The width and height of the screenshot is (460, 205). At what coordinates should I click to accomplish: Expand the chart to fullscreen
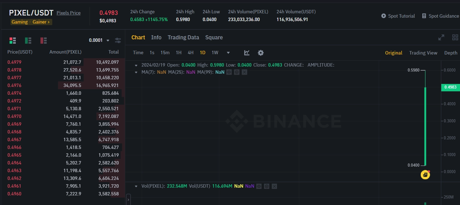point(441,37)
